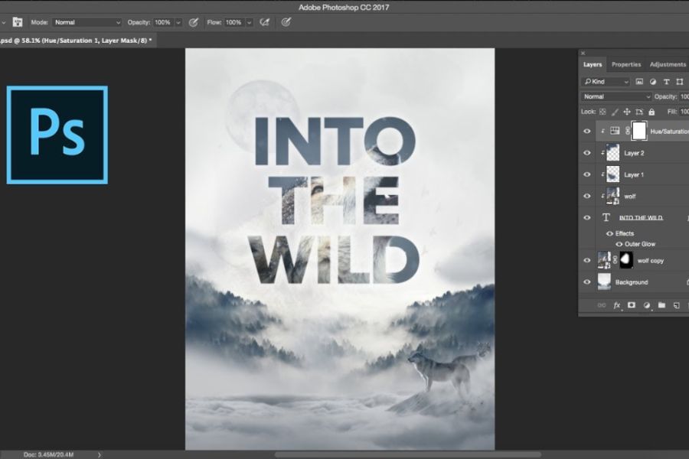Enable airbrush icon next to Flow
The width and height of the screenshot is (689, 459).
266,22
